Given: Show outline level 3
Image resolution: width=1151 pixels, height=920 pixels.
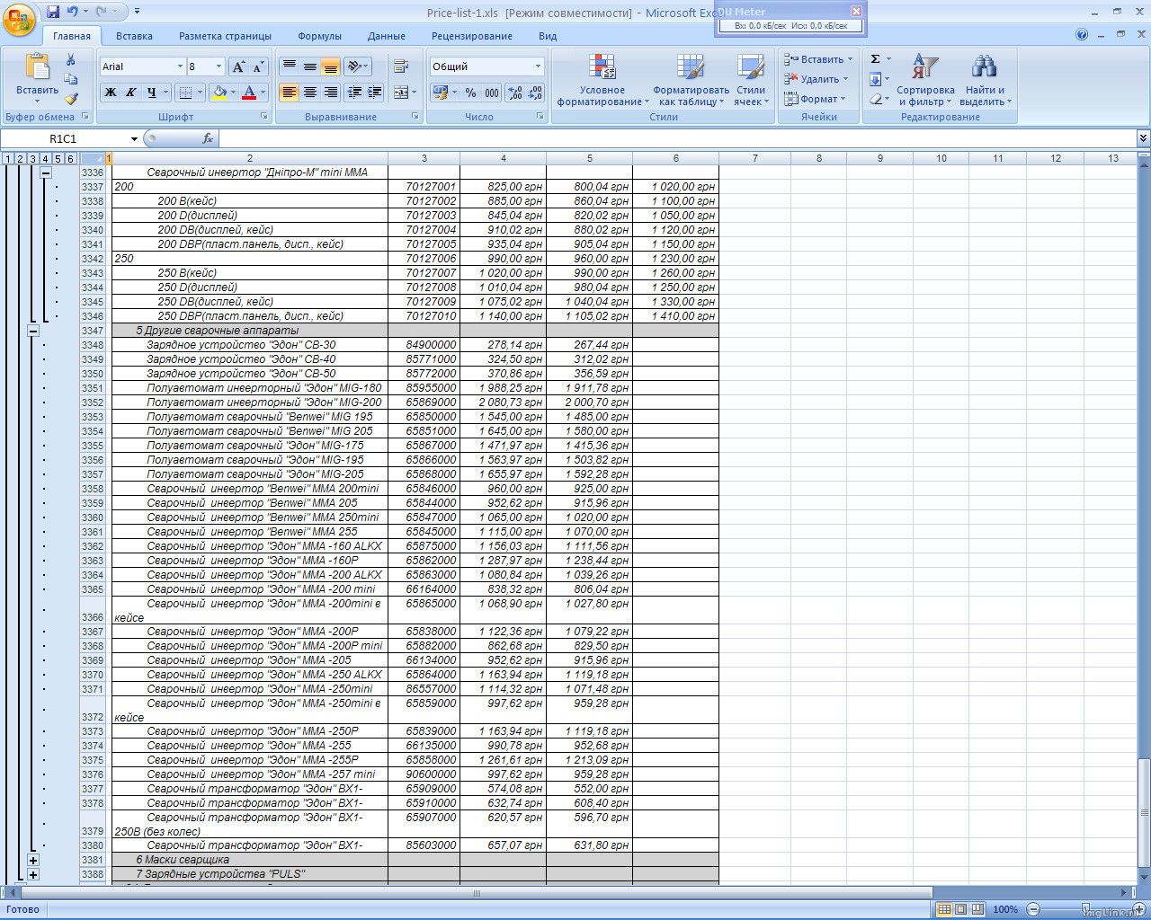Looking at the screenshot, I should 32,159.
